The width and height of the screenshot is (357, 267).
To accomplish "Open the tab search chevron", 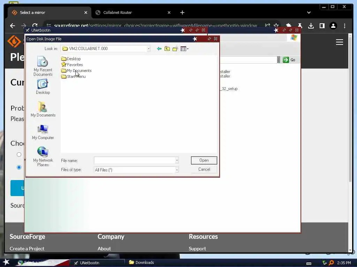I will pyautogui.click(x=309, y=13).
